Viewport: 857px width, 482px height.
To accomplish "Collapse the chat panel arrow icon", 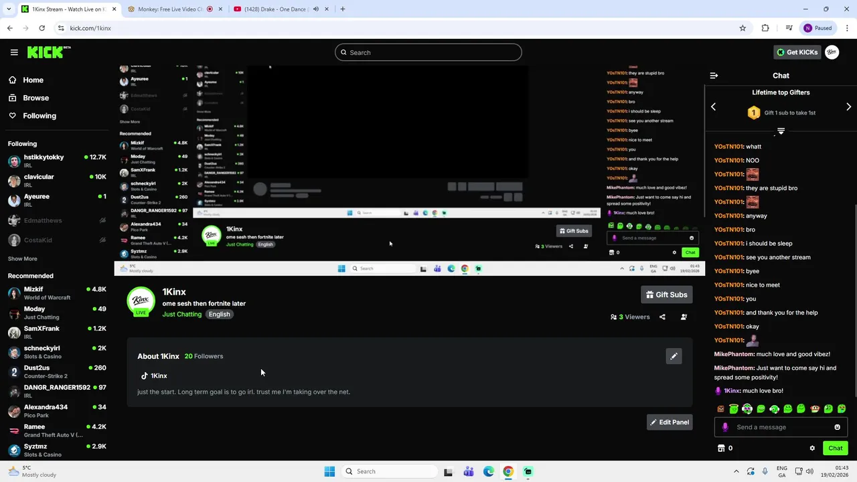I will pyautogui.click(x=714, y=76).
